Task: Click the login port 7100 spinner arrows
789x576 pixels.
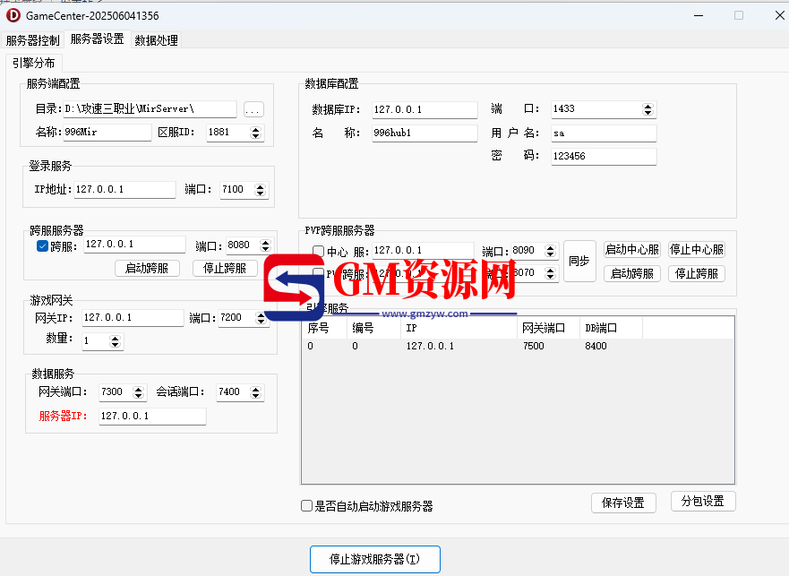Action: (260, 190)
